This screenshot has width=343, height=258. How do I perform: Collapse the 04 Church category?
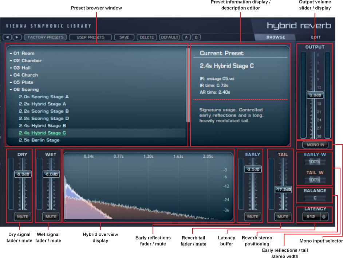[24, 75]
